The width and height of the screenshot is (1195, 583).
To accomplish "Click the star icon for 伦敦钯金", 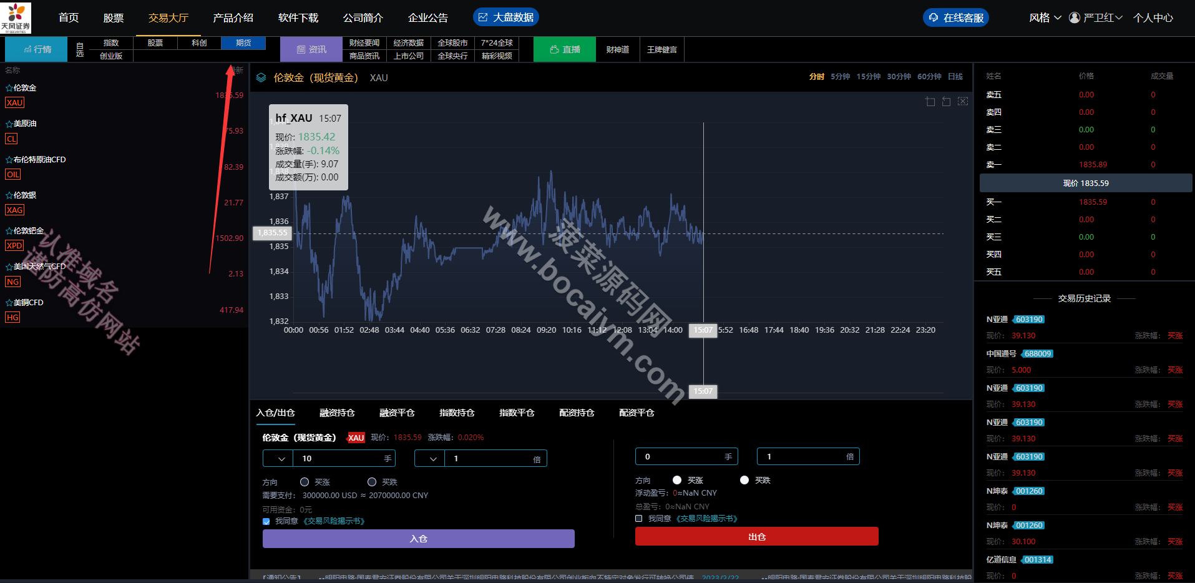I will click(9, 231).
